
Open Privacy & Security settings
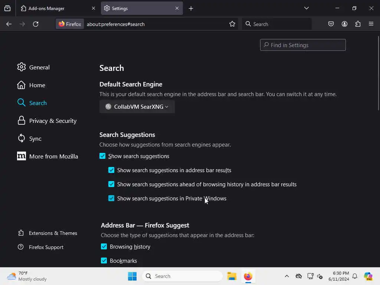47,121
